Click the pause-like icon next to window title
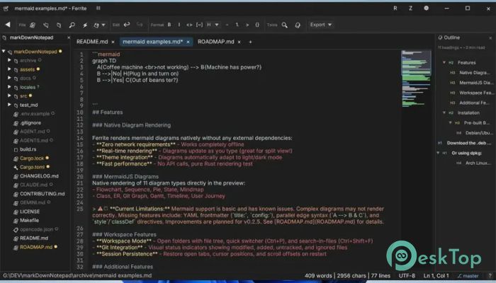496x283 pixels. pos(98,8)
